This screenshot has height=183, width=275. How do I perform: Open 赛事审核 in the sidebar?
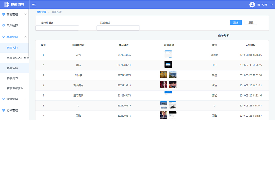pyautogui.click(x=12, y=68)
